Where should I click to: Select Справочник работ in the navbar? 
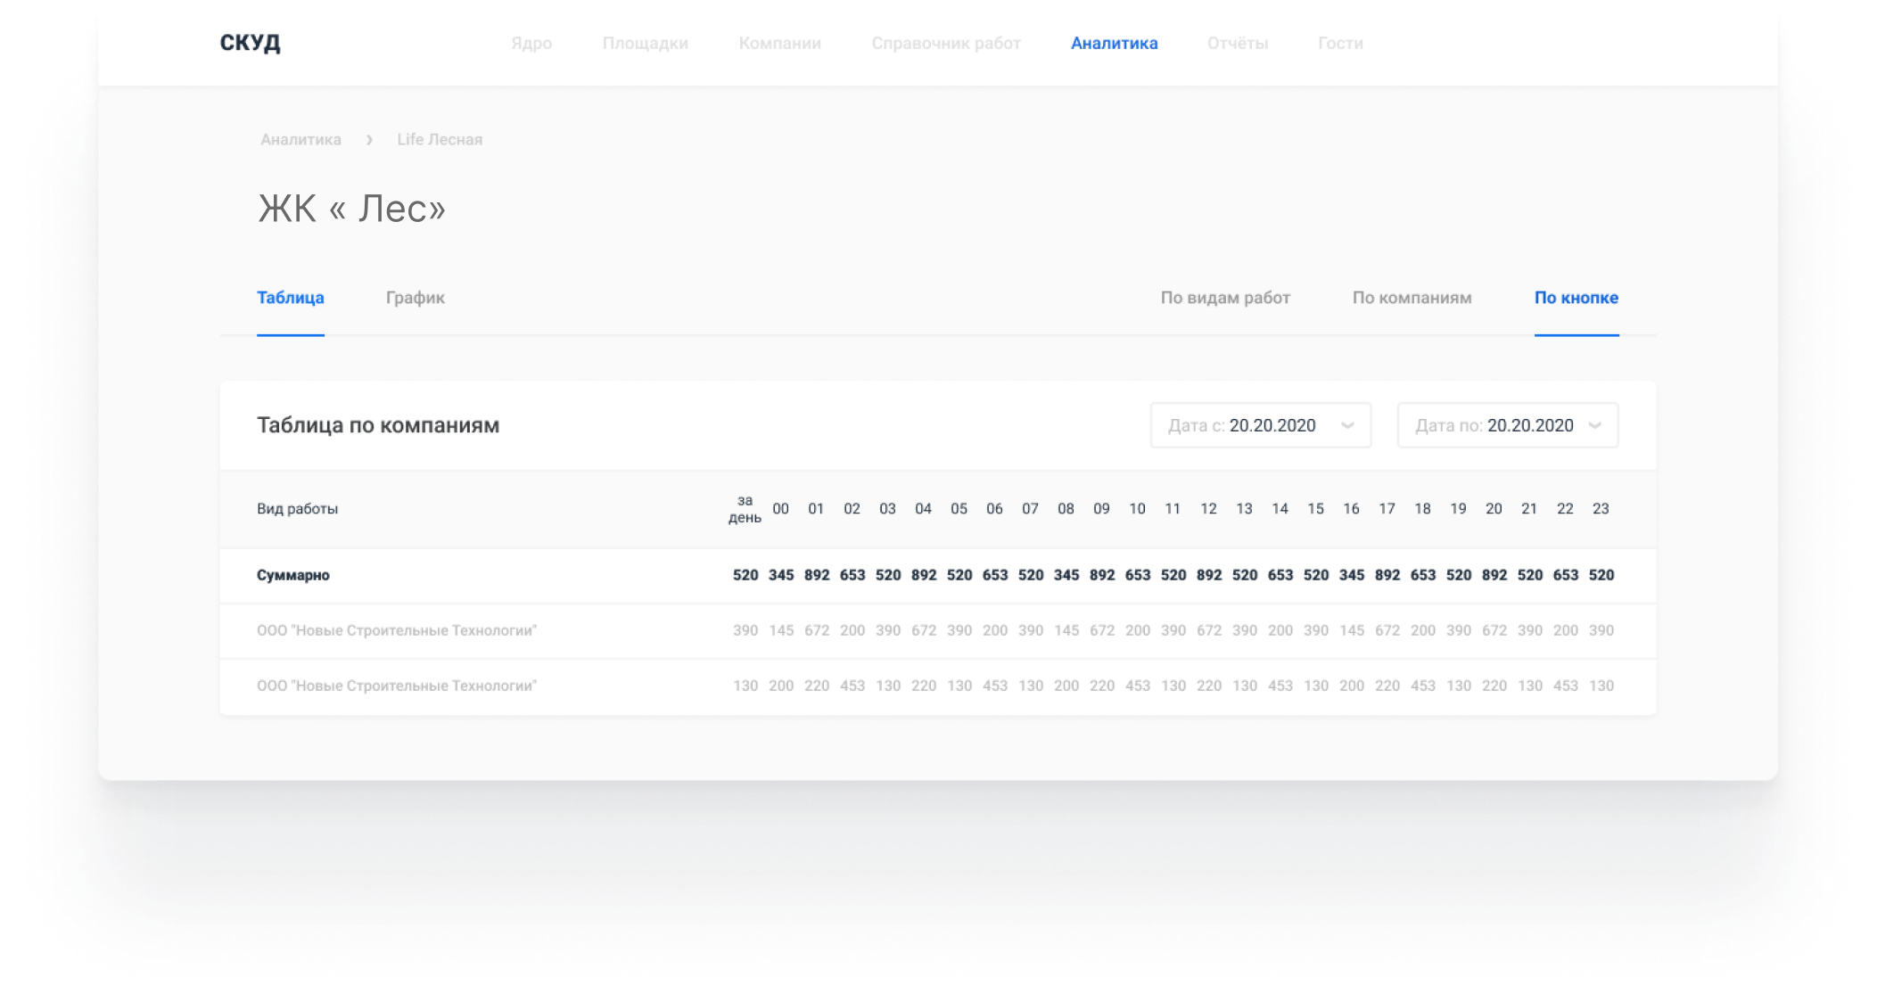(x=945, y=44)
